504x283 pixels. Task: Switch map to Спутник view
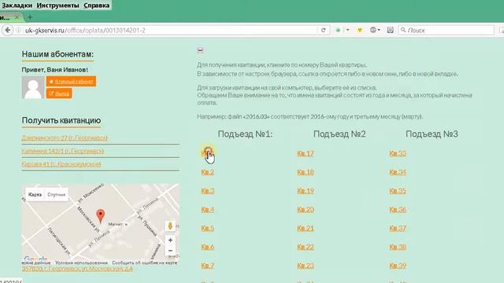click(56, 194)
